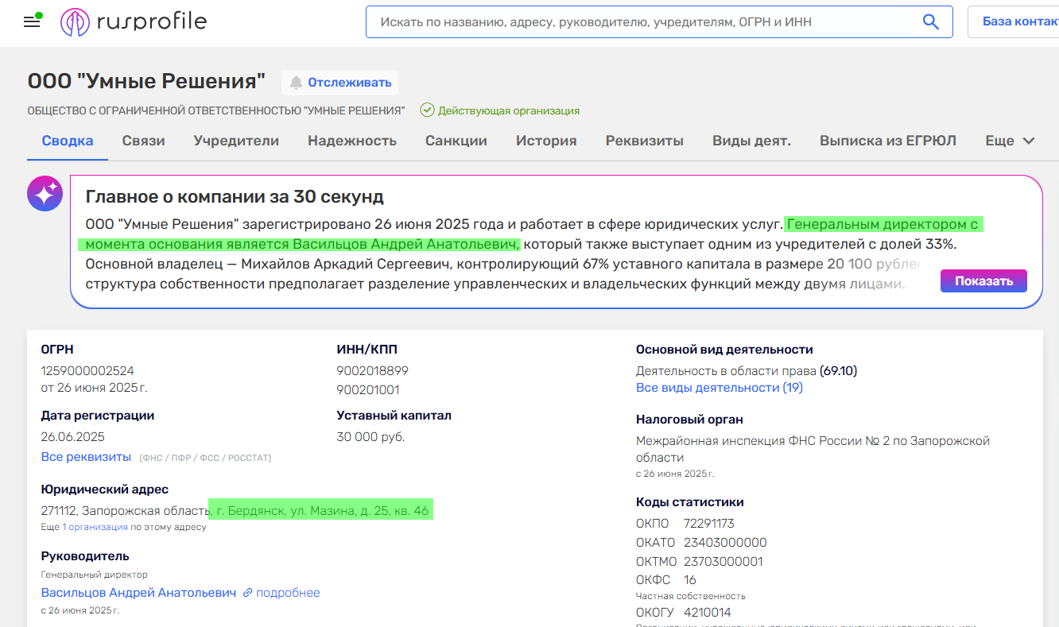The width and height of the screenshot is (1059, 627).
Task: Switch to the Связи tab
Action: [x=142, y=140]
